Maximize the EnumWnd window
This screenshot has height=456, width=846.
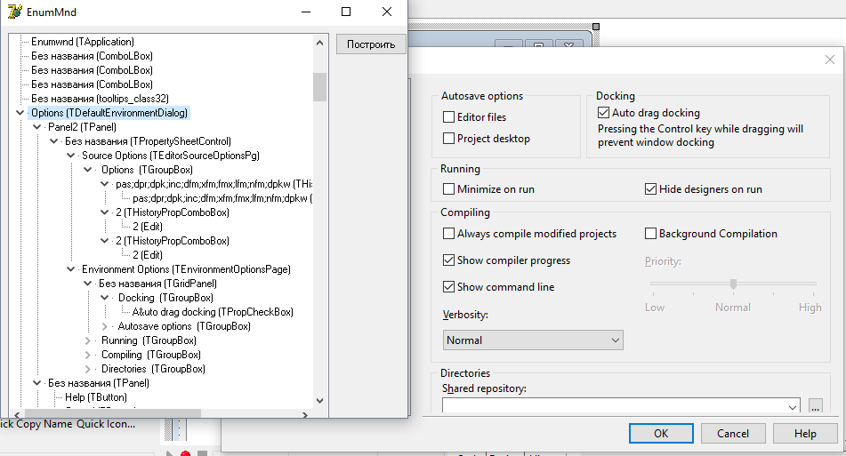[346, 12]
